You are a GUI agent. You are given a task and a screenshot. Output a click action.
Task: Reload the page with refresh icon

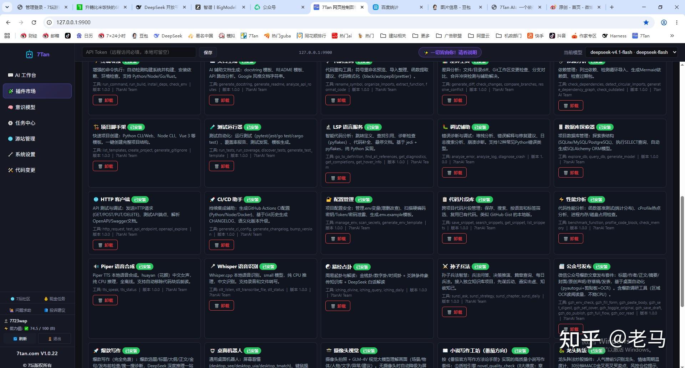34,22
